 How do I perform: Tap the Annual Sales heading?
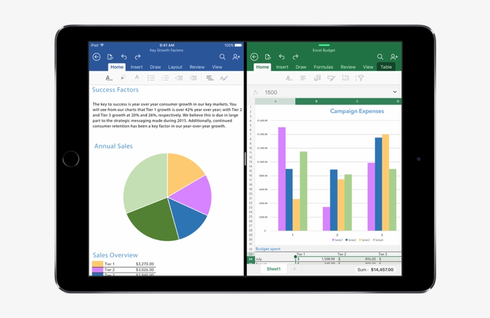114,146
